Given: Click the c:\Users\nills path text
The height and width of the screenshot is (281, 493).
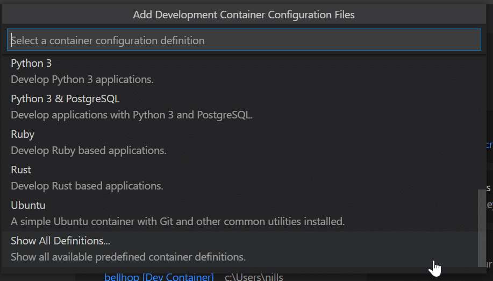Looking at the screenshot, I should tap(254, 277).
